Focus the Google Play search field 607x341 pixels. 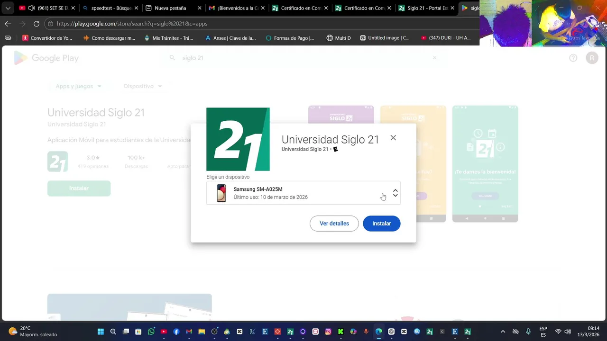click(303, 58)
